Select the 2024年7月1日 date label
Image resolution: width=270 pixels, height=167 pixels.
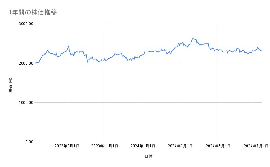point(256,146)
